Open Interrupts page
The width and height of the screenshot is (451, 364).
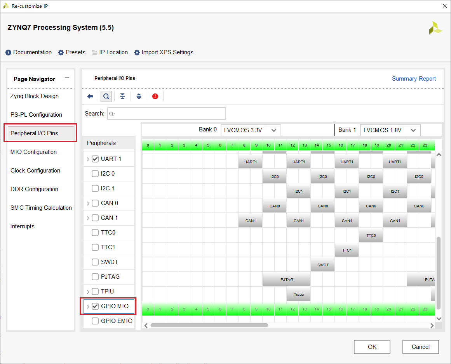pyautogui.click(x=23, y=226)
